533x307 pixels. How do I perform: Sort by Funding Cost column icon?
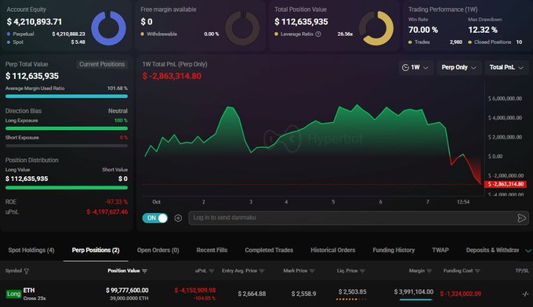[x=477, y=271]
